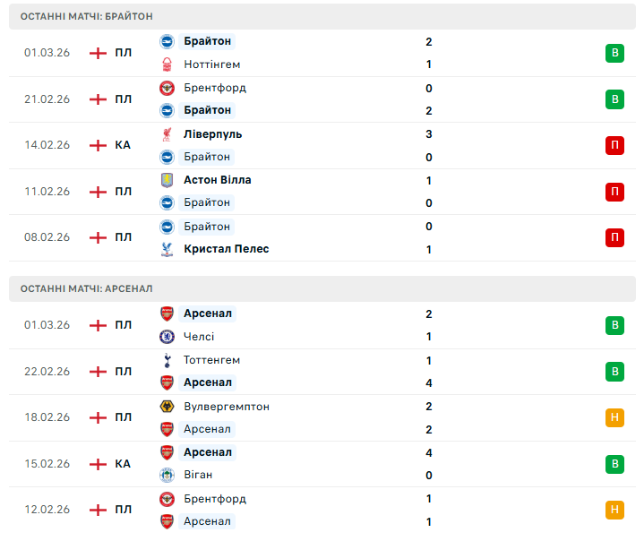Open the Arsenal vs Chelsea match link

point(322,325)
